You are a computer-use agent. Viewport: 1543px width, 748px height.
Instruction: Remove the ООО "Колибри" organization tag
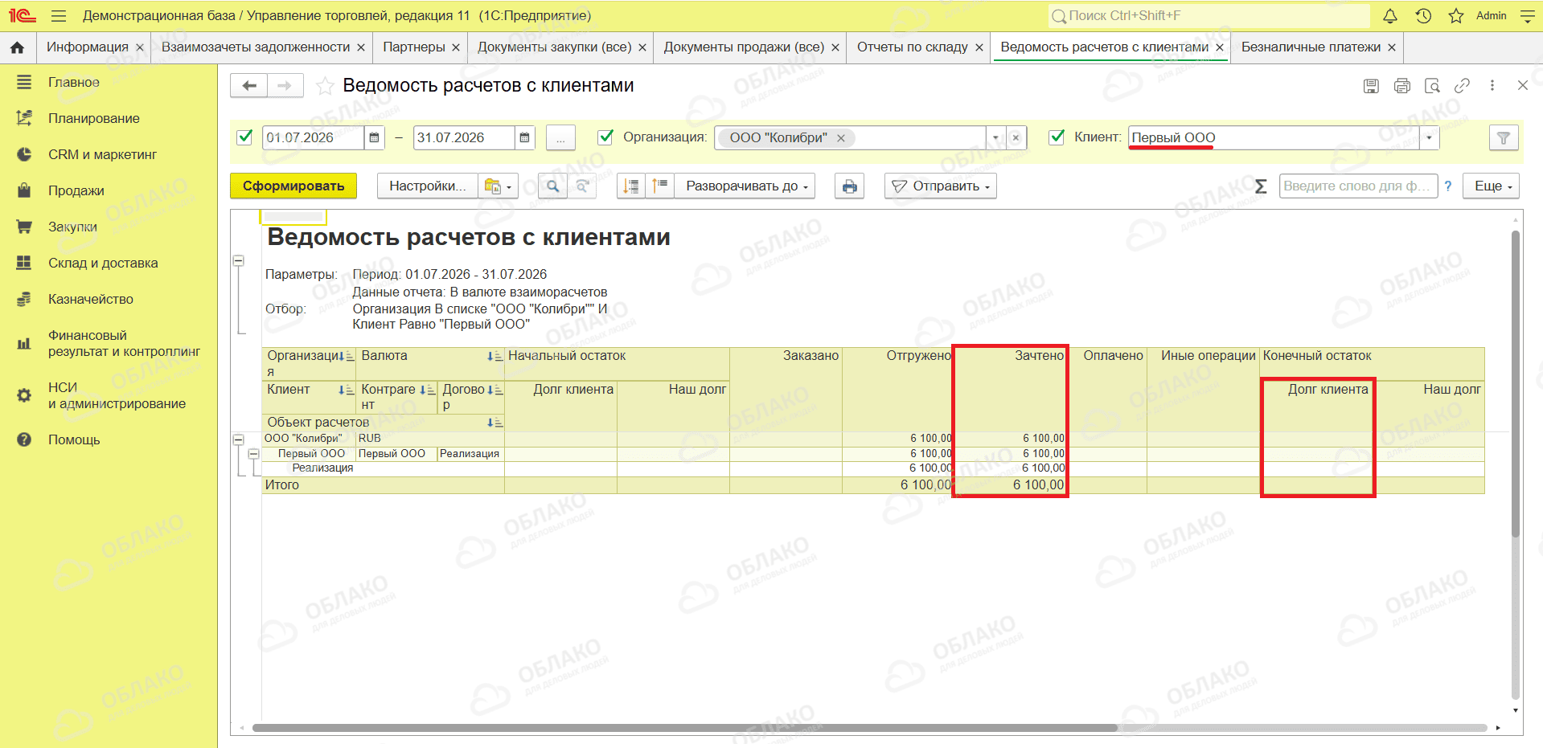[841, 138]
